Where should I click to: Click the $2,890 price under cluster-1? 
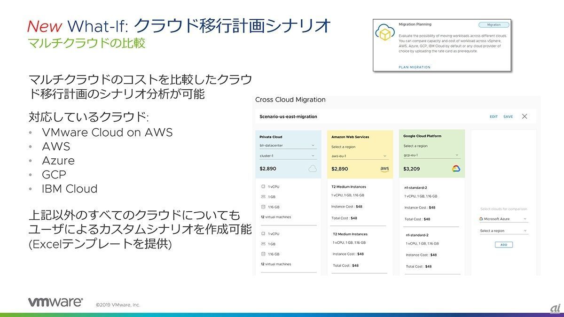coord(268,168)
